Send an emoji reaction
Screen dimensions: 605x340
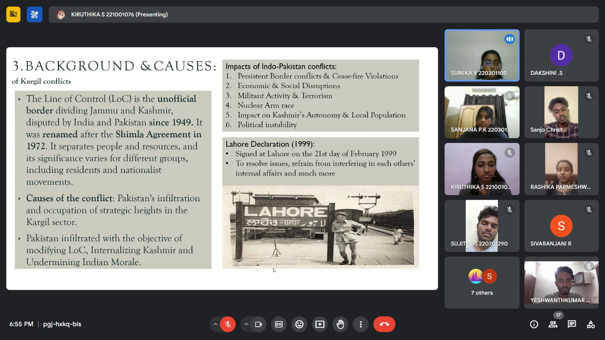click(x=299, y=324)
